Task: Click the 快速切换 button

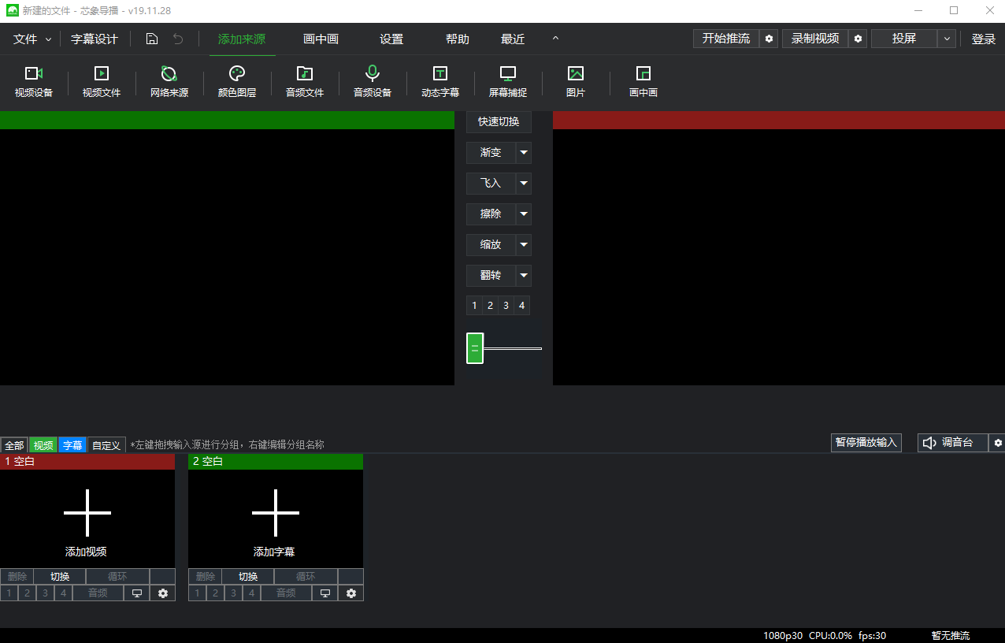Action: [499, 122]
